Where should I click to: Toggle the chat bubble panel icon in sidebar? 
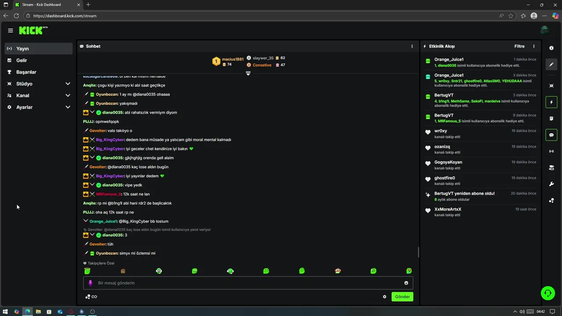[x=551, y=135]
